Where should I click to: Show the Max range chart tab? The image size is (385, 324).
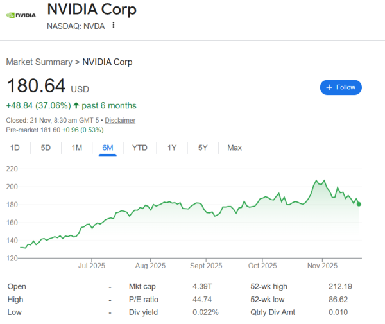234,148
